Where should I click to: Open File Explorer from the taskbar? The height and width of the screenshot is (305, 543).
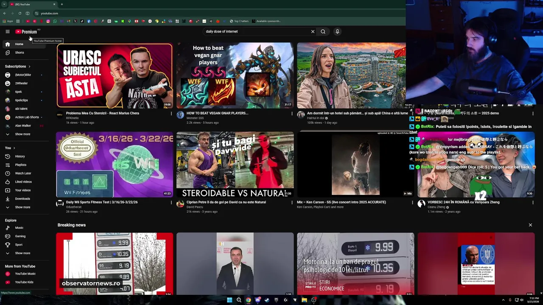(304, 300)
